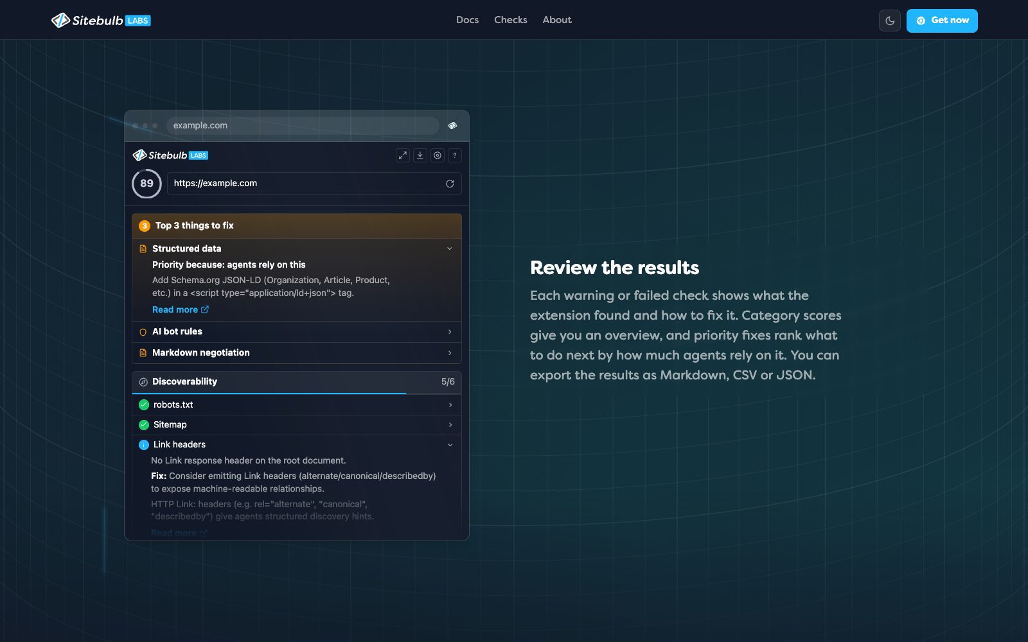Expand the AI bot rules row

pos(297,332)
